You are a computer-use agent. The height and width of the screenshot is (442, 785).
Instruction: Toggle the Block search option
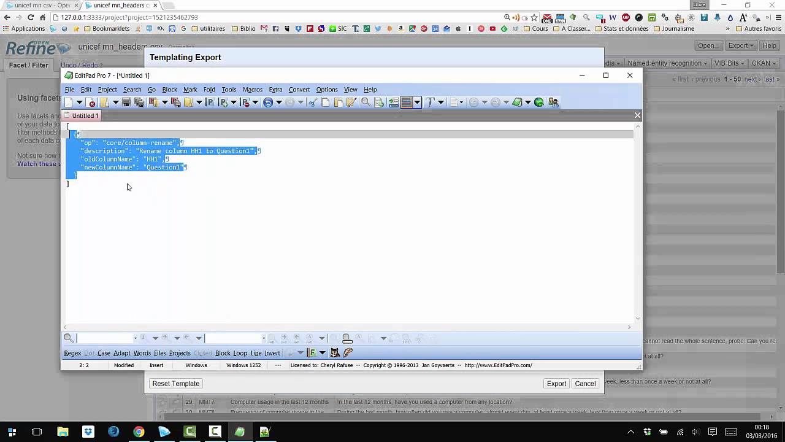223,353
